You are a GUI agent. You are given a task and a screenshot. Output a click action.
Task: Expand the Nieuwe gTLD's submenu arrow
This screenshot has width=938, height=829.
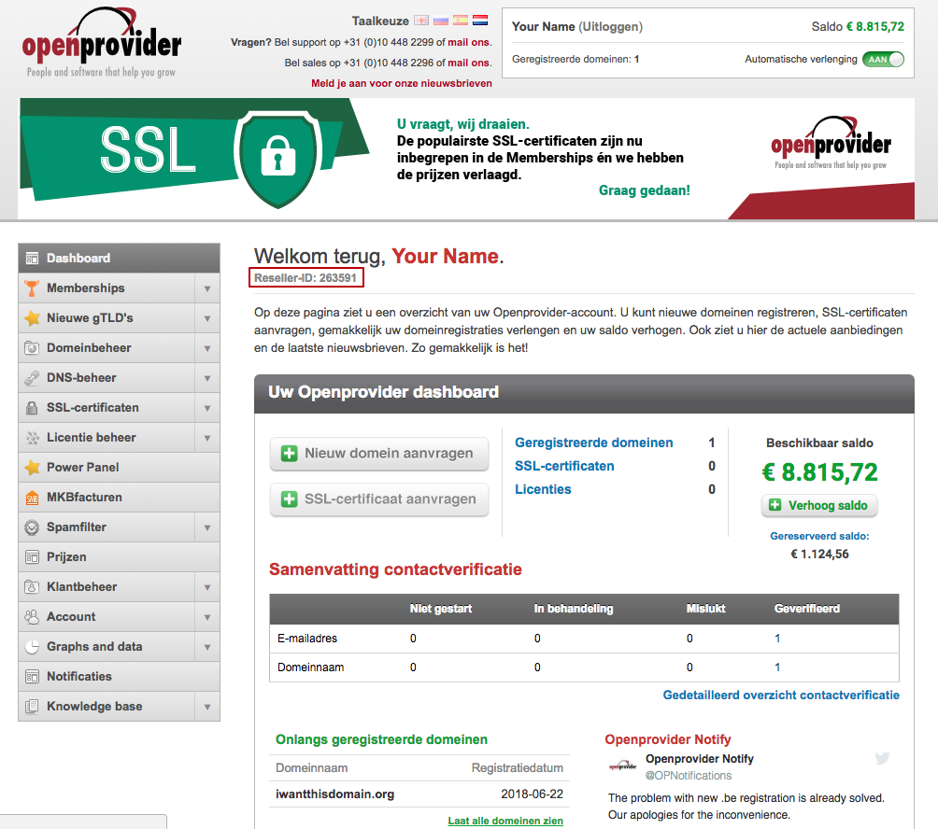point(207,318)
